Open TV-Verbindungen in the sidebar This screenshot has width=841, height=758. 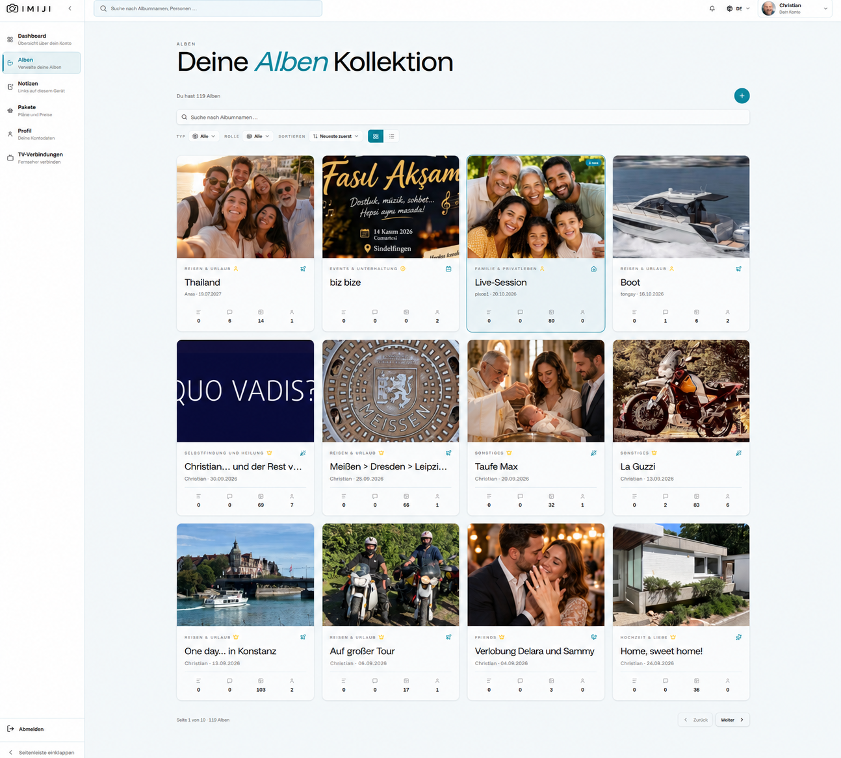point(42,158)
